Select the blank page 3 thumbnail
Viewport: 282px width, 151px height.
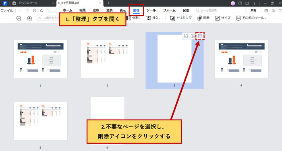[x=174, y=59]
